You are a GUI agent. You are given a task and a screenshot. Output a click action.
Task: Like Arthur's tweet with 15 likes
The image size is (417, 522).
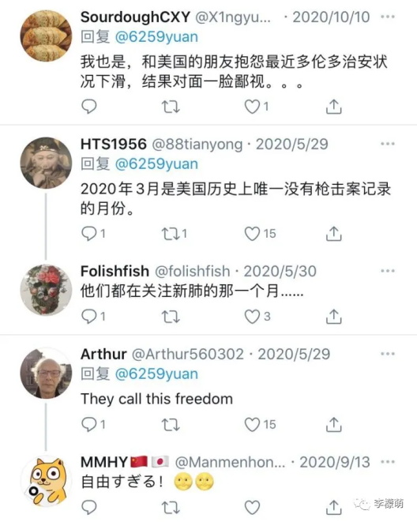tap(252, 424)
